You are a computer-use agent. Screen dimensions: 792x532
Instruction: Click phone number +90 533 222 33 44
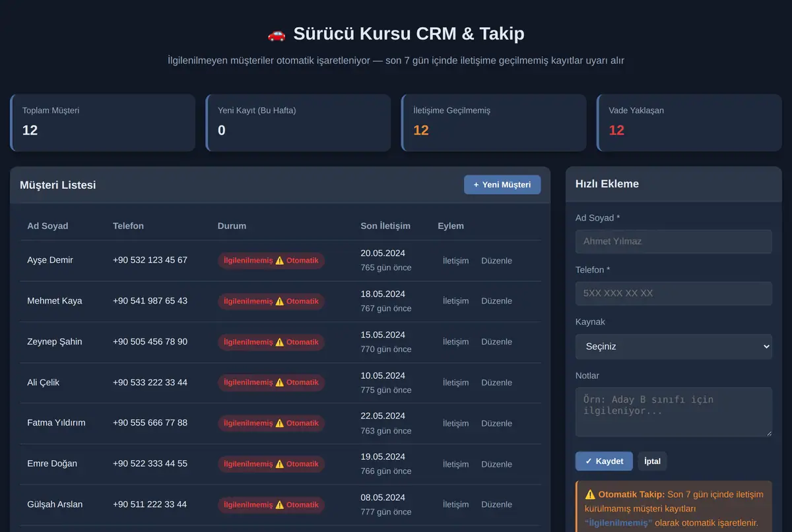[150, 383]
